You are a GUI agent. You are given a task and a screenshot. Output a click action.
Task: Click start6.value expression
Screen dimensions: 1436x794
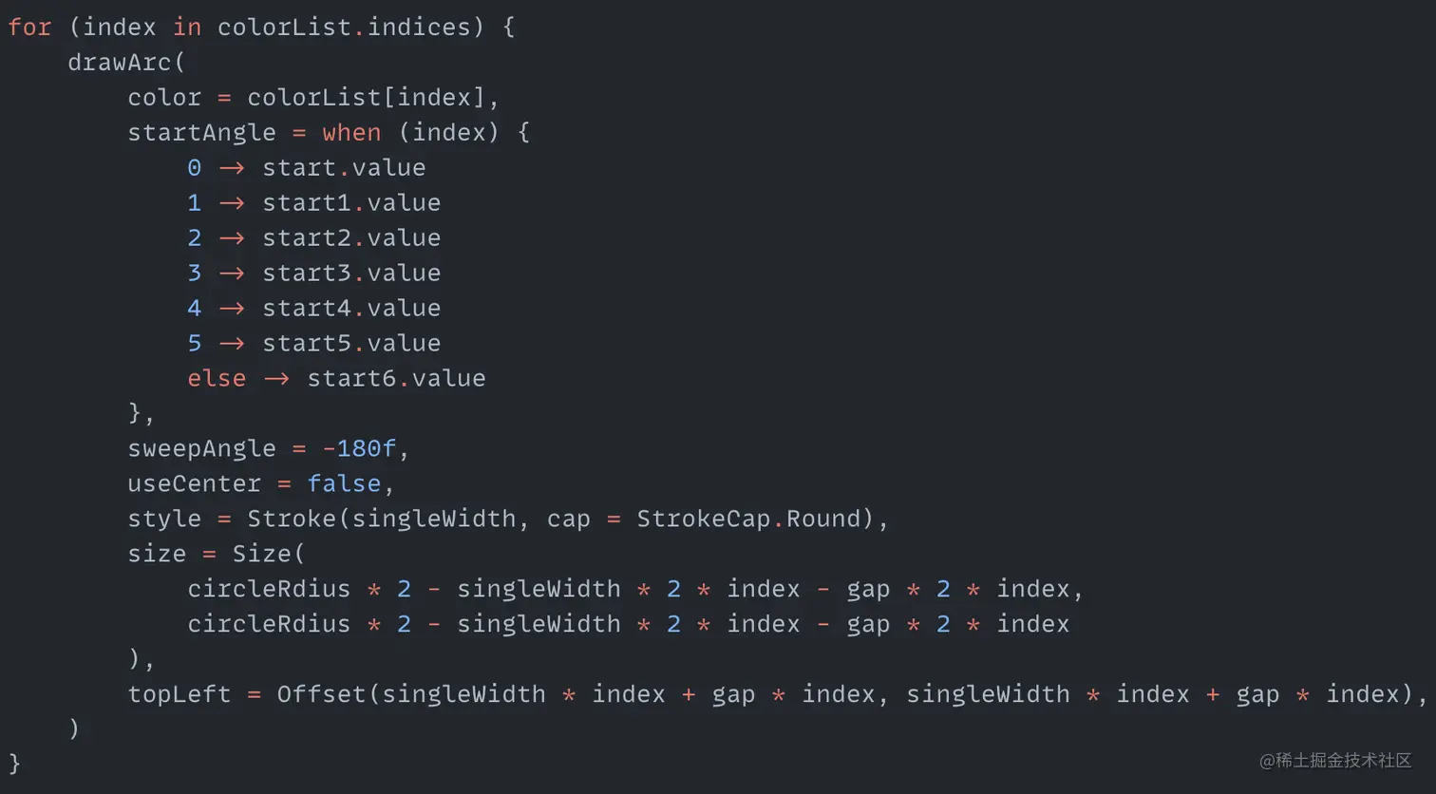(x=396, y=379)
